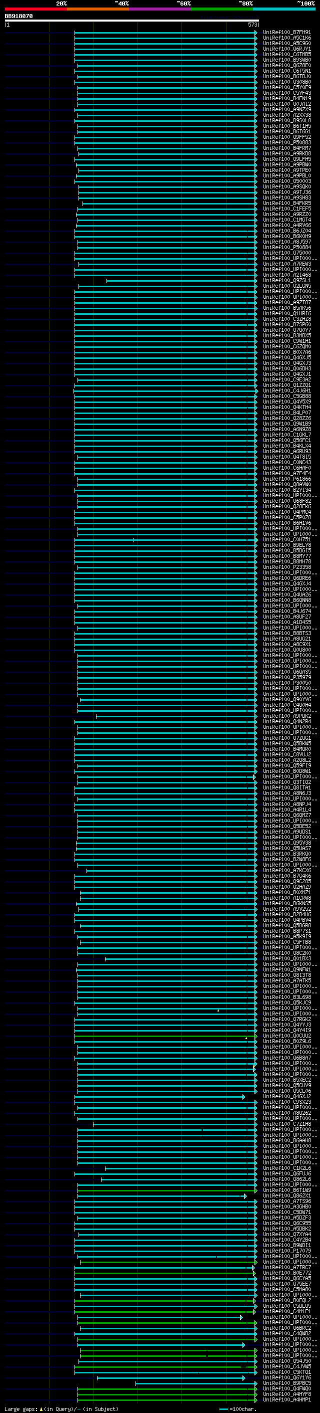Select hit UniRef100_Q1HR16
Screen dimensions: 320x1413
tap(286, 314)
